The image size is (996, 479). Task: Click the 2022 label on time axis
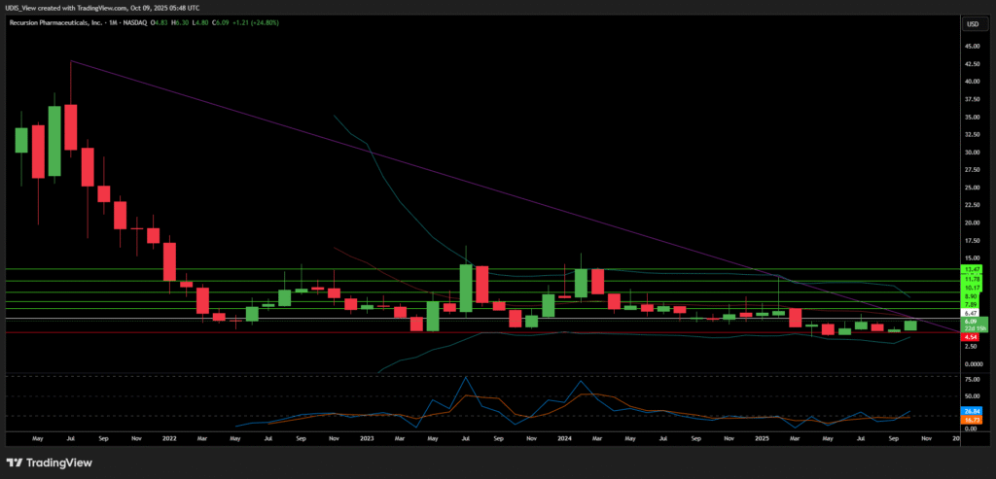(x=168, y=439)
